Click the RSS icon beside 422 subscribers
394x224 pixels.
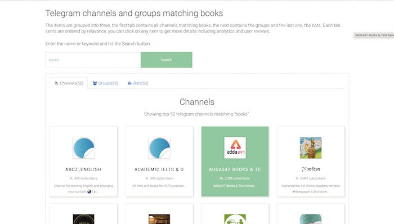[x=71, y=178]
